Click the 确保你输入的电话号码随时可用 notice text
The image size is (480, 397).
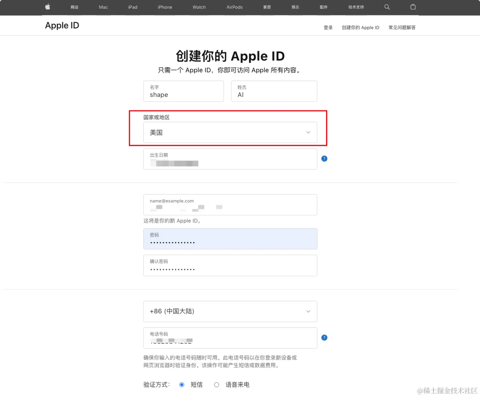click(220, 361)
